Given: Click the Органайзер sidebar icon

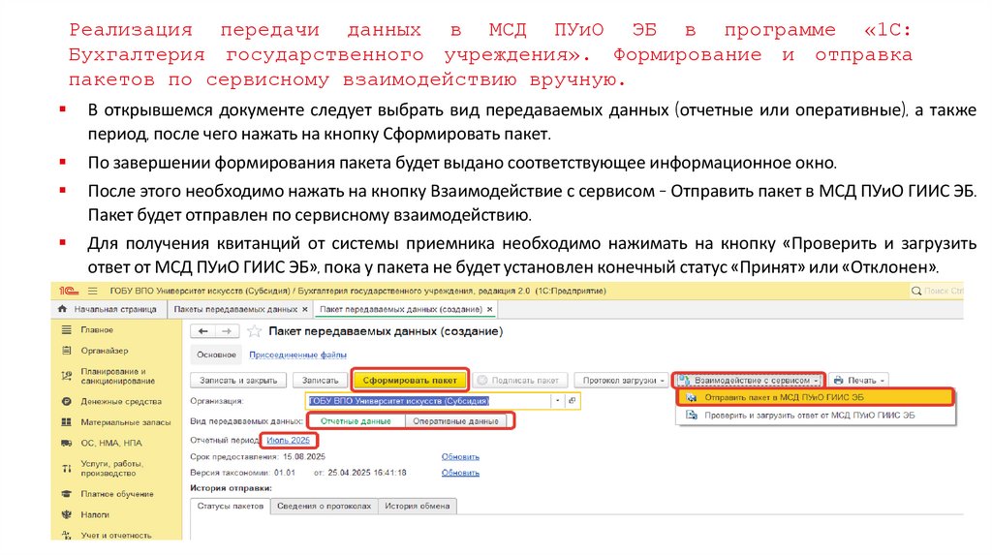Looking at the screenshot, I should 67,351.
